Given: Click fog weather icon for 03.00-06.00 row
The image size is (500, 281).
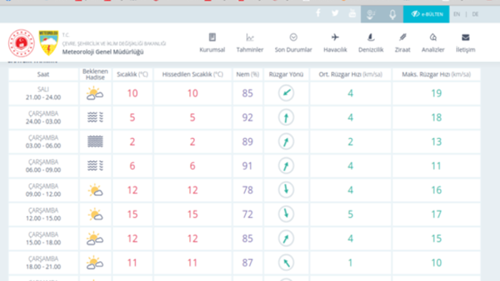Looking at the screenshot, I should pyautogui.click(x=95, y=142).
